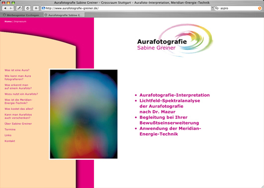
Task: Select the Aurafotografie Sabine G... tab
Action: tap(64, 15)
